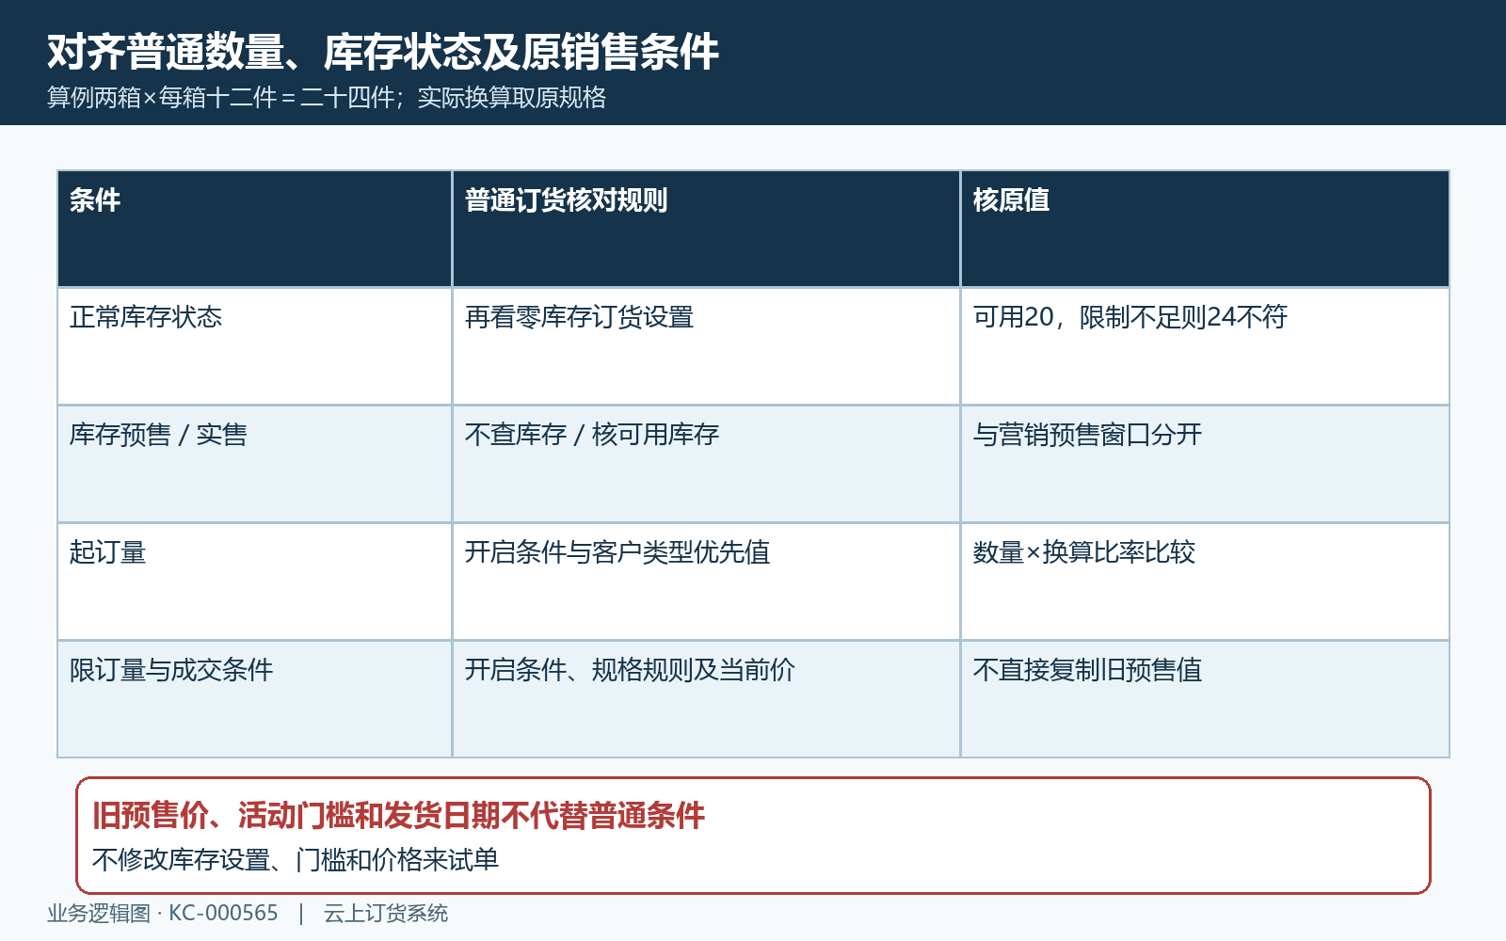This screenshot has height=941, width=1506.
Task: Select the 限订量与成交条件 cell
Action: click(x=255, y=699)
